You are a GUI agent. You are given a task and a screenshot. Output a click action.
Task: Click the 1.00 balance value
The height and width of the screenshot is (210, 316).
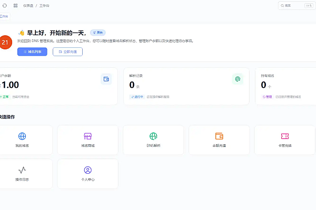click(10, 85)
